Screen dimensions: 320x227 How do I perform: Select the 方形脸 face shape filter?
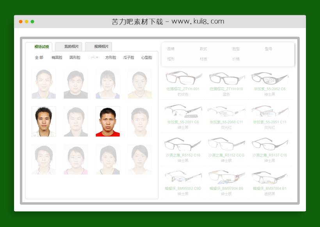(111, 57)
